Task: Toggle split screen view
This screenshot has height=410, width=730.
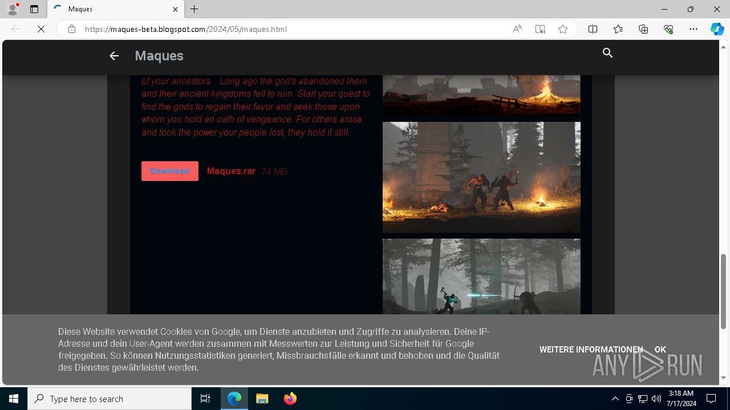Action: pyautogui.click(x=593, y=29)
